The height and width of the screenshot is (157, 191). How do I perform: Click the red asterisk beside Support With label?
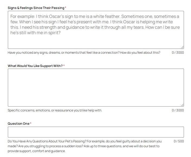[64, 65]
